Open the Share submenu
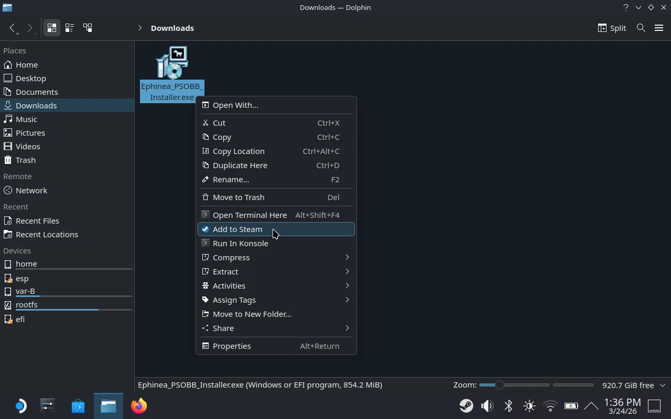Viewport: 671px width, 419px height. pyautogui.click(x=223, y=328)
